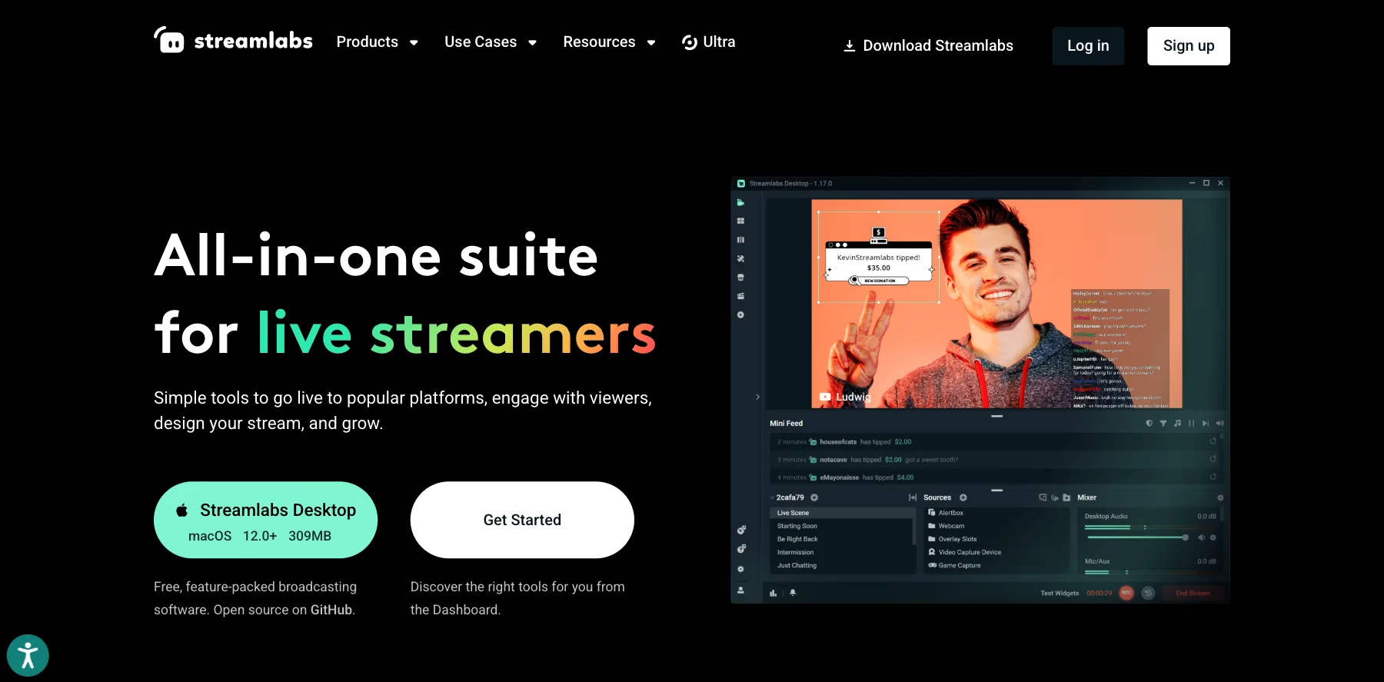Click the Sign up button
The height and width of the screenshot is (682, 1384).
[1189, 46]
